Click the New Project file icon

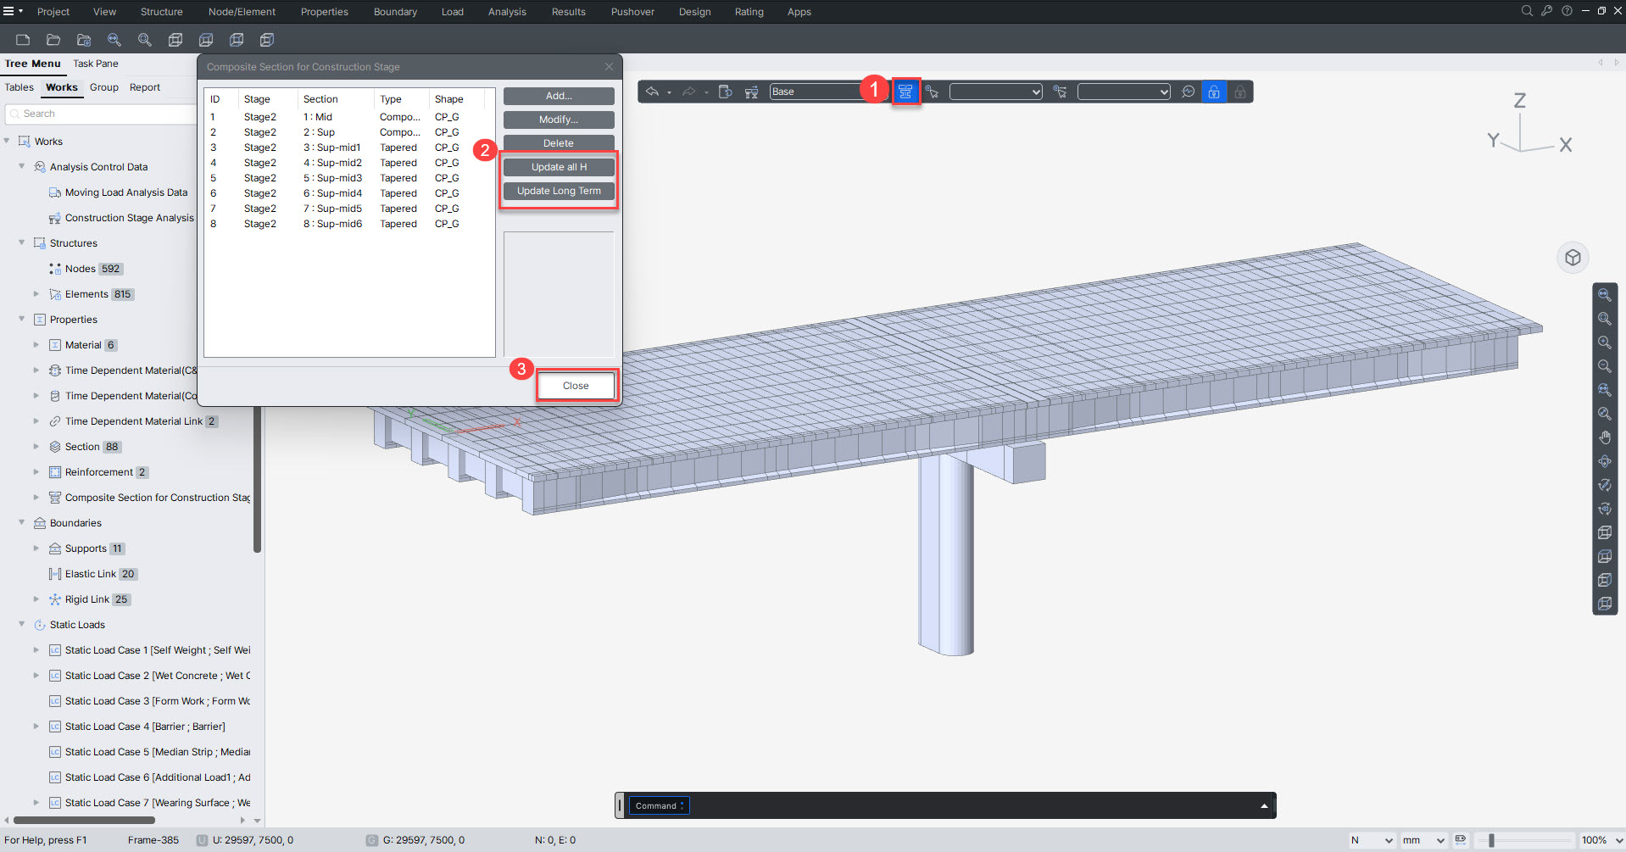coord(23,40)
